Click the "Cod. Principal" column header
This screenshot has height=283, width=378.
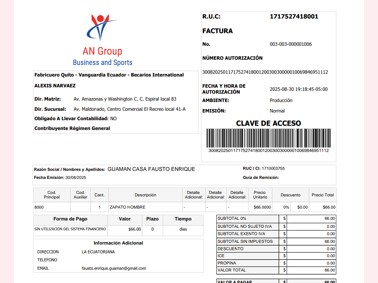pyautogui.click(x=51, y=195)
